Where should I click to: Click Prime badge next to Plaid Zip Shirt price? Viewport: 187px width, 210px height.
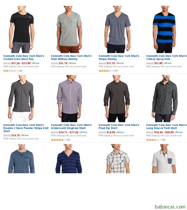[x=120, y=132]
